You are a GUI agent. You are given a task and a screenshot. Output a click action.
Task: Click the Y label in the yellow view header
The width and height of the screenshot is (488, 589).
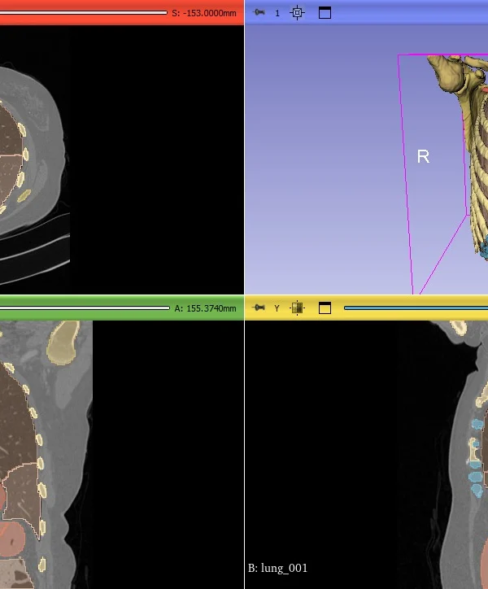click(277, 308)
